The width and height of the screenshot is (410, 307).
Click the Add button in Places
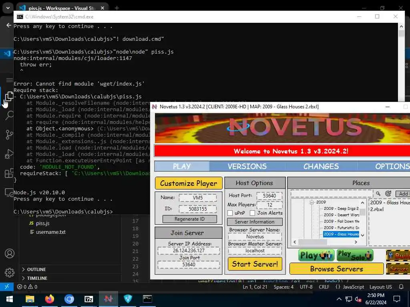[x=403, y=194]
